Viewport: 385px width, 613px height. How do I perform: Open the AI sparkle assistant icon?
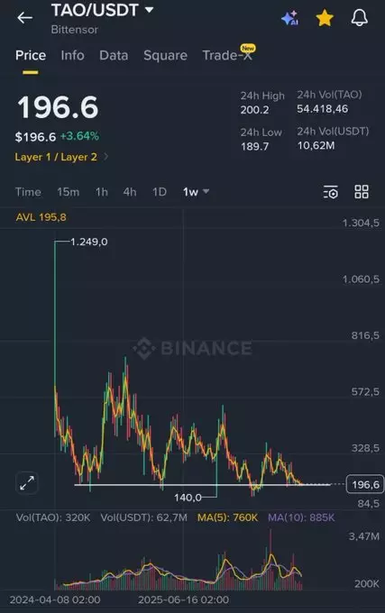click(290, 18)
